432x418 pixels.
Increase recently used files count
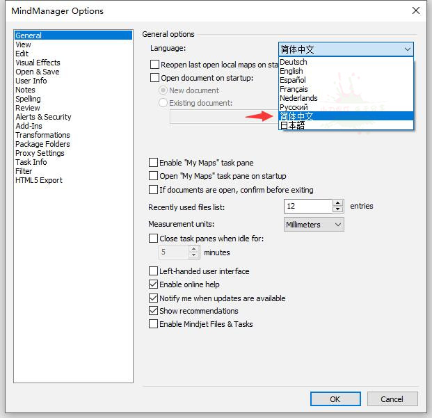pyautogui.click(x=338, y=203)
